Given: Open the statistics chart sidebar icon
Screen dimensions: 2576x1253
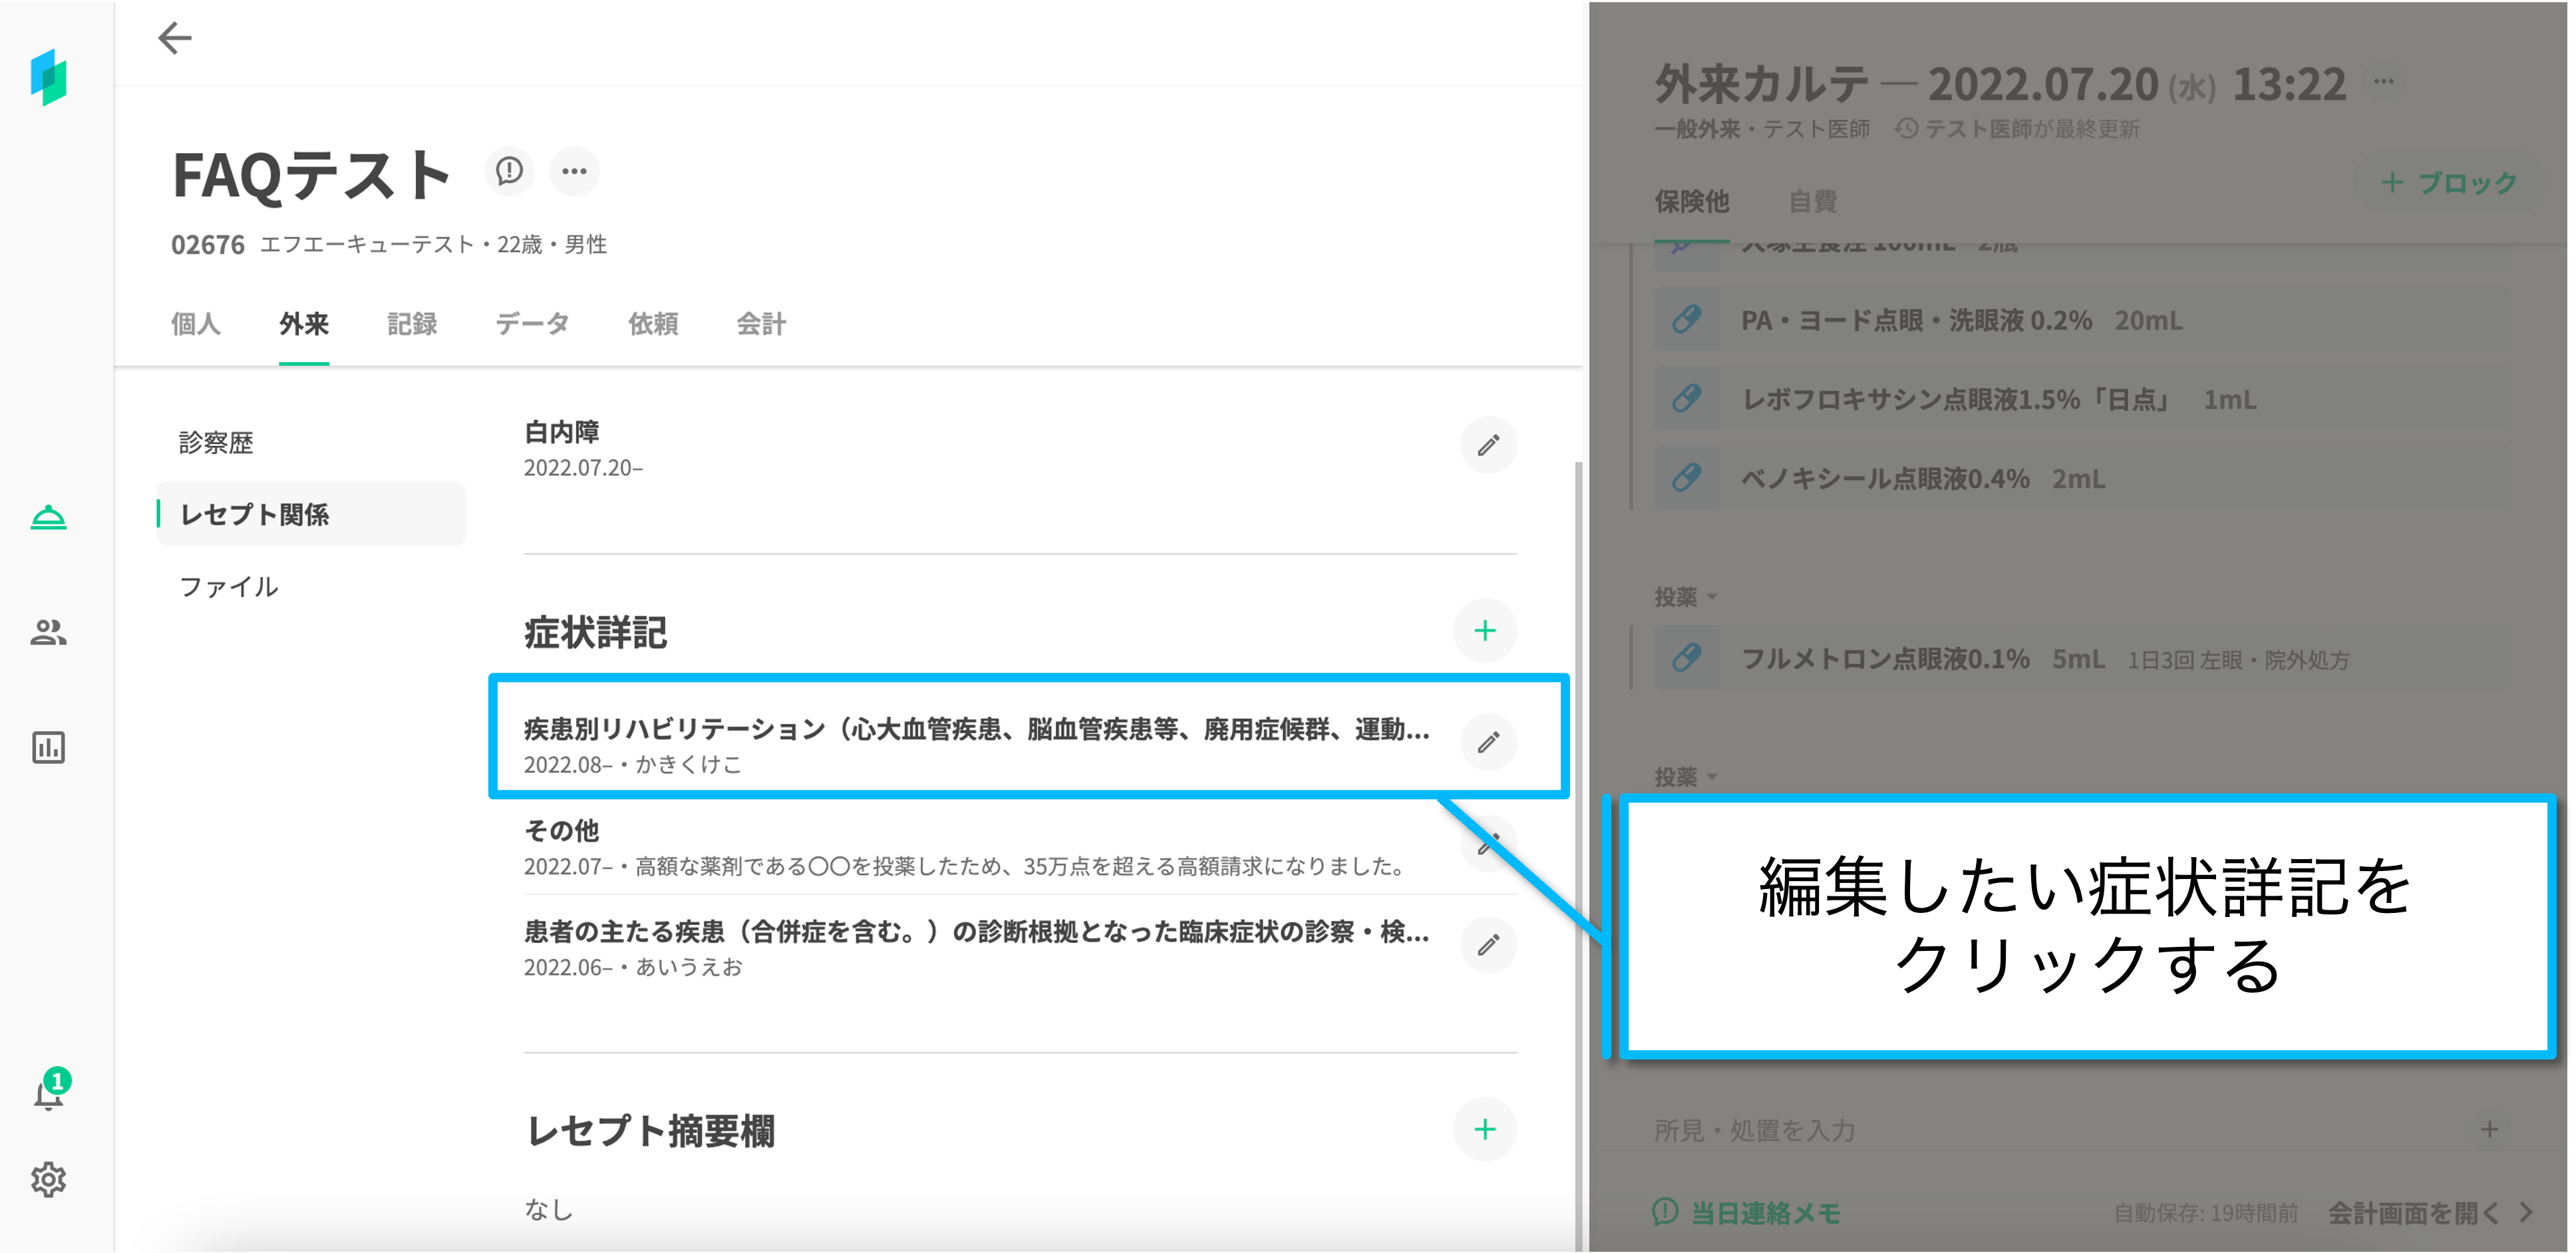Looking at the screenshot, I should click(48, 747).
